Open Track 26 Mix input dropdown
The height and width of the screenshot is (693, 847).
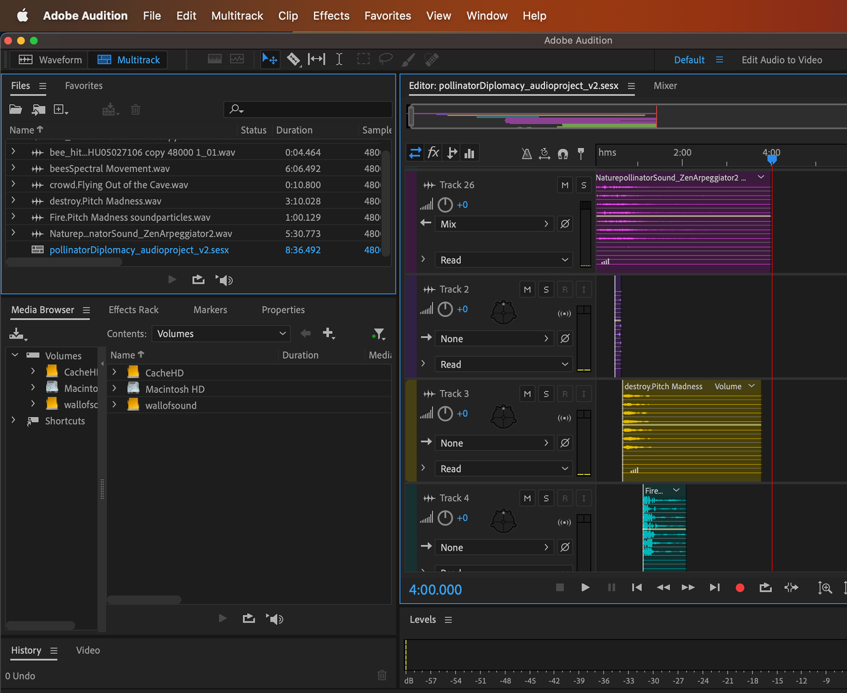tap(494, 224)
